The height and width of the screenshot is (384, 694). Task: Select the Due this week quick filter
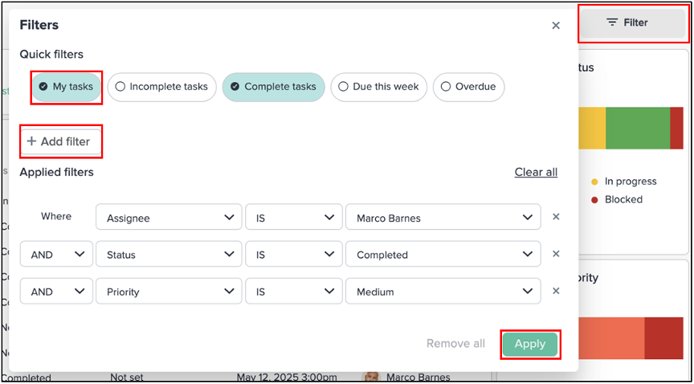[x=379, y=87]
